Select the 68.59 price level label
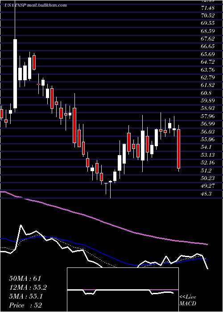Screen dimensions: 223x312 [208, 31]
